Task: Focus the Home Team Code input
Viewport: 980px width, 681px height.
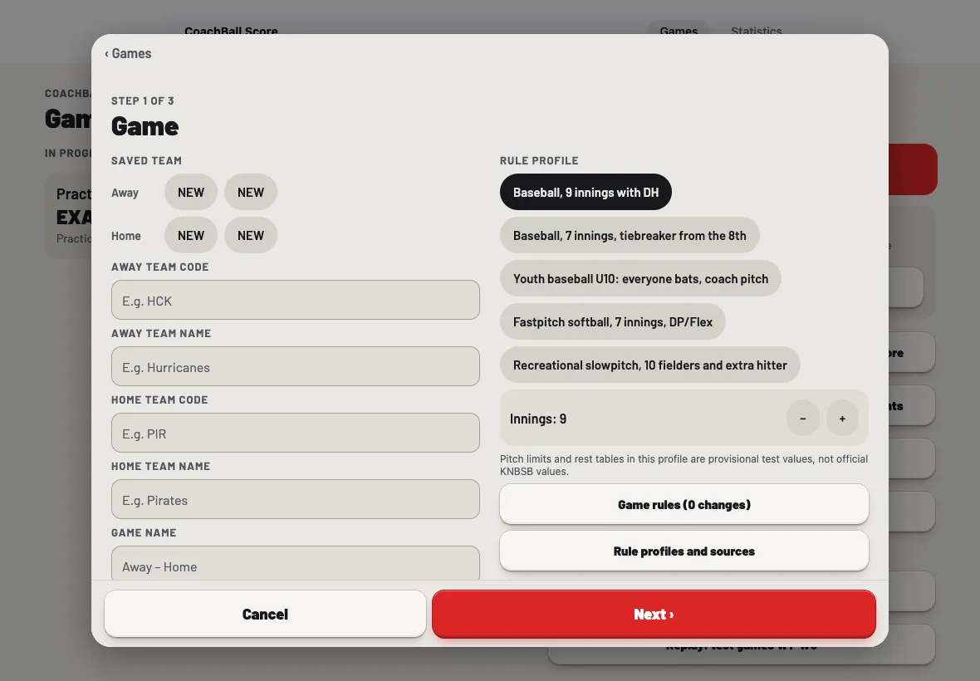Action: tap(296, 433)
